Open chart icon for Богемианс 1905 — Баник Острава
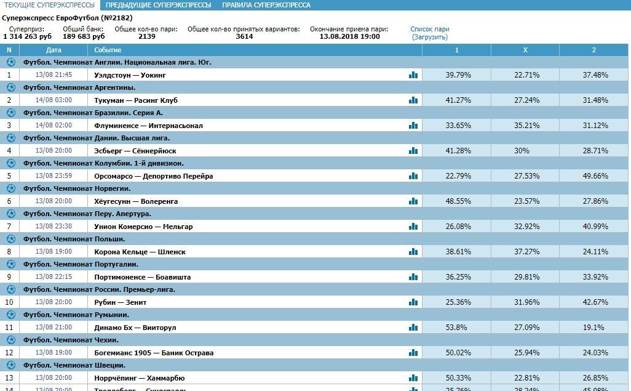Image resolution: width=631 pixels, height=391 pixels. pyautogui.click(x=413, y=353)
